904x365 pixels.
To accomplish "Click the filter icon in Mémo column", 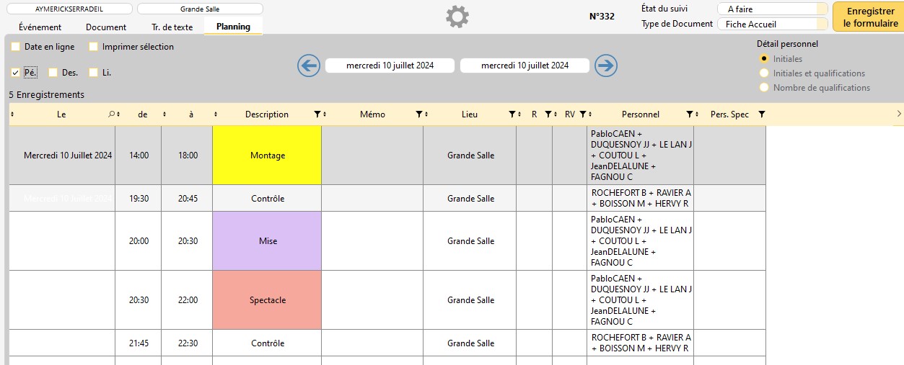I will 418,114.
